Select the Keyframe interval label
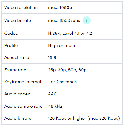 23,82
